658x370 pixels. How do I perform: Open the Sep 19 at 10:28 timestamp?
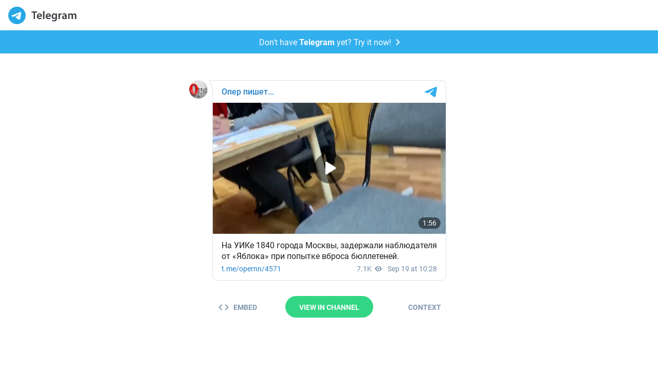tap(412, 269)
